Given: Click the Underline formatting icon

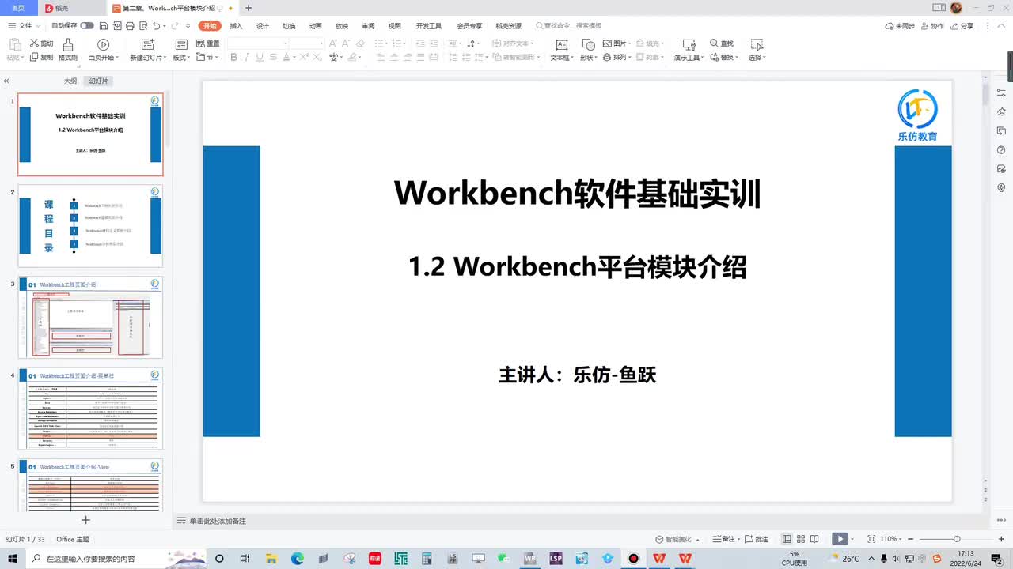Looking at the screenshot, I should [260, 57].
